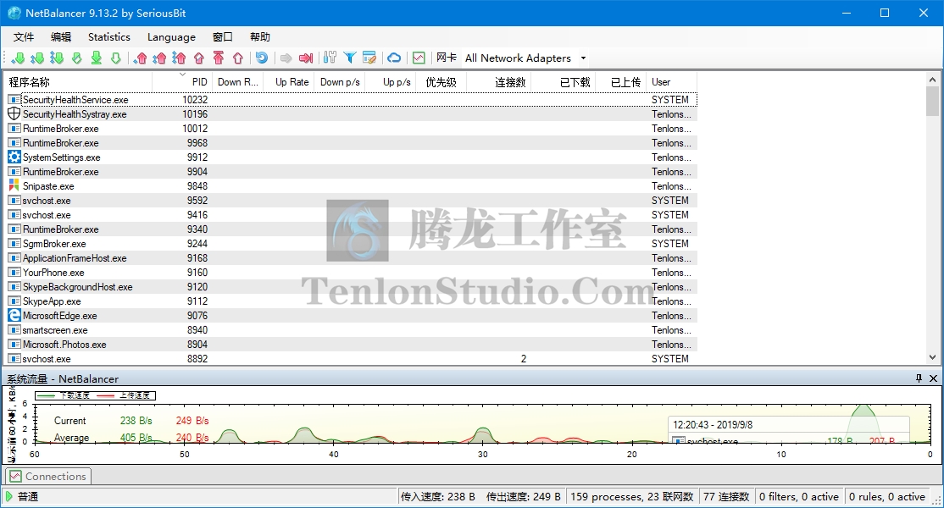Set normal download priority (green arrow, two dots)

point(37,58)
